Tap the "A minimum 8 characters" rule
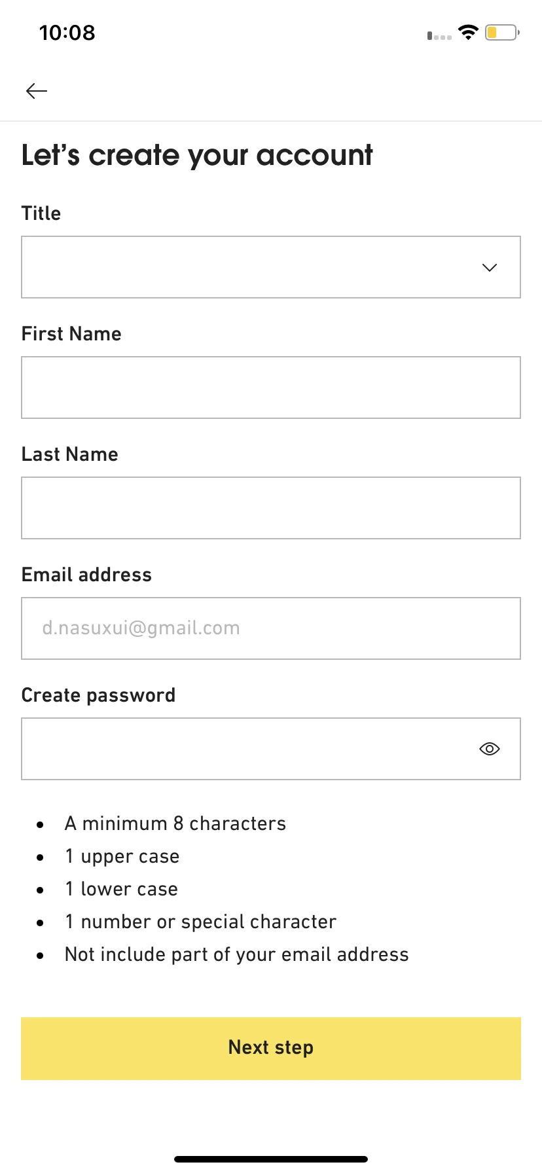Viewport: 542px width, 1173px height. [x=175, y=823]
